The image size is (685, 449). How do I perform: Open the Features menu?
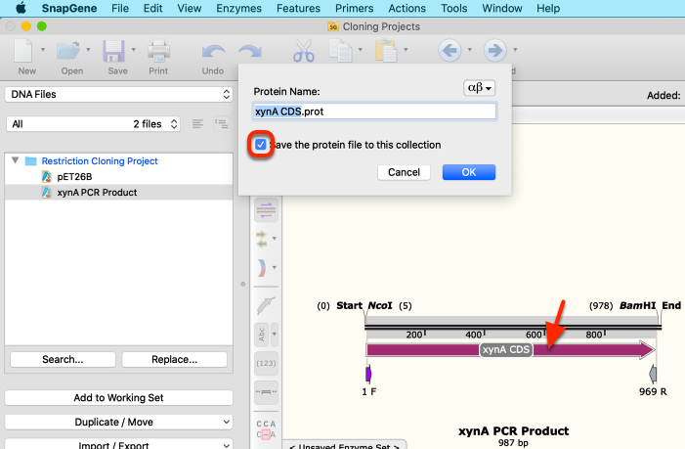click(298, 8)
